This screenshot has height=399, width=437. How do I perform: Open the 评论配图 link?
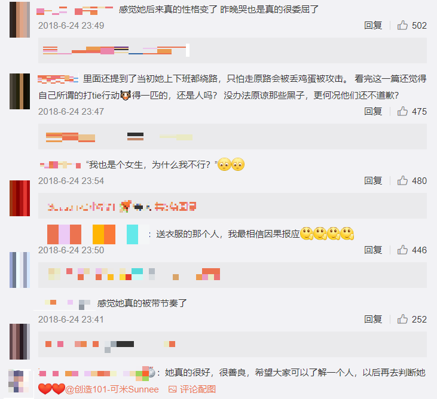click(x=198, y=389)
